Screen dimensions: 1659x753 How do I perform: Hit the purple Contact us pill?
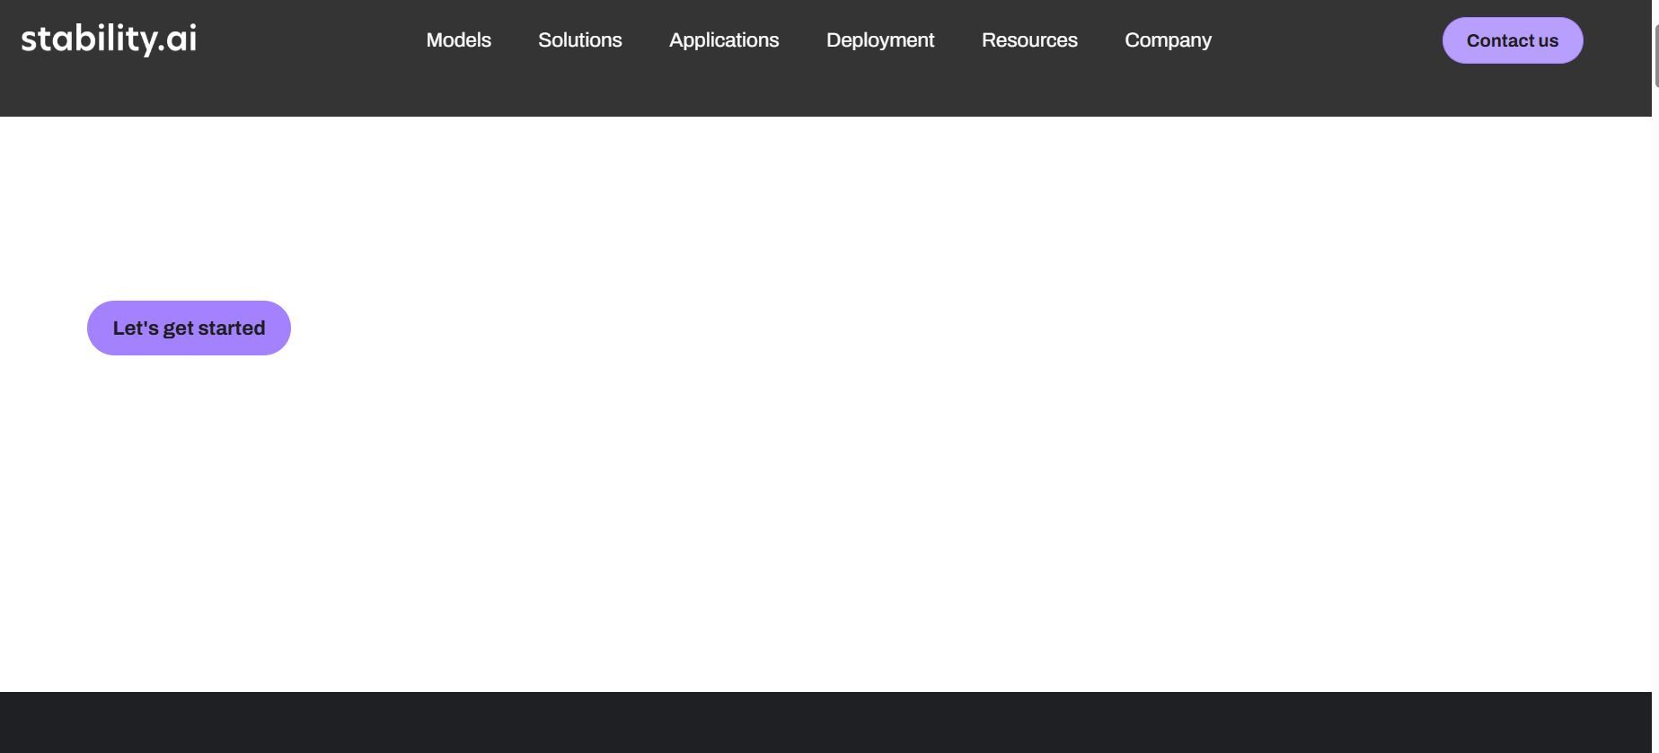click(1512, 40)
